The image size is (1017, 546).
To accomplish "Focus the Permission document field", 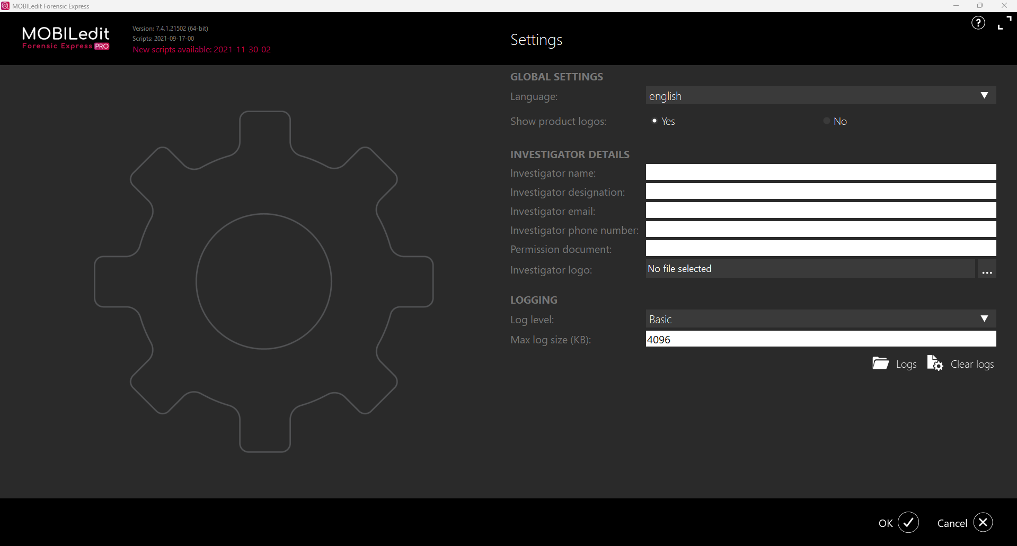I will [821, 248].
